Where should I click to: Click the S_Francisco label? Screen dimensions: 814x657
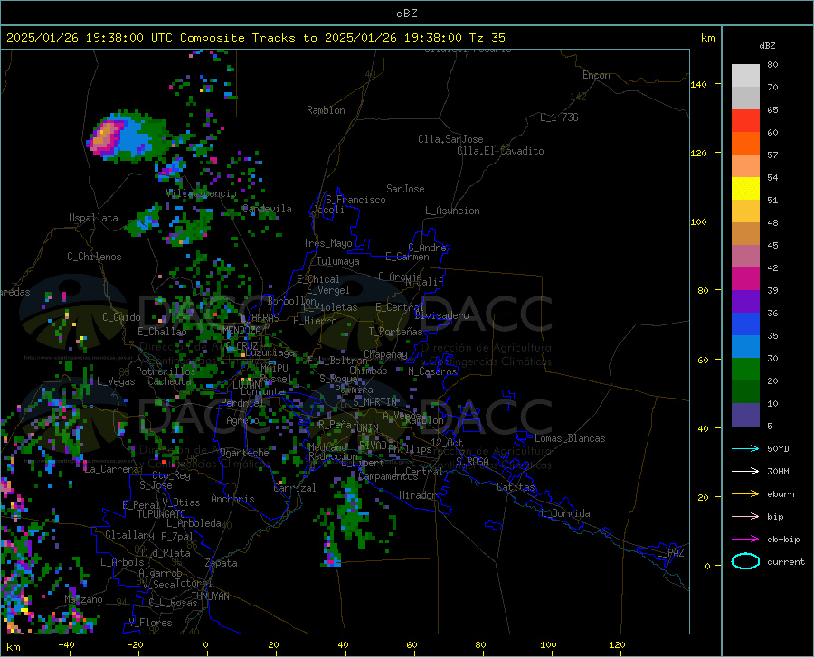coord(355,200)
